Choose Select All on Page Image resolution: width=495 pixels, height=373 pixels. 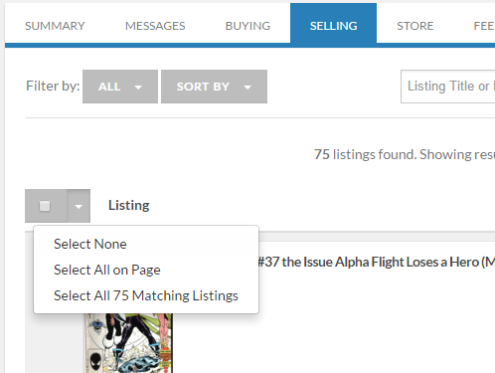click(107, 270)
